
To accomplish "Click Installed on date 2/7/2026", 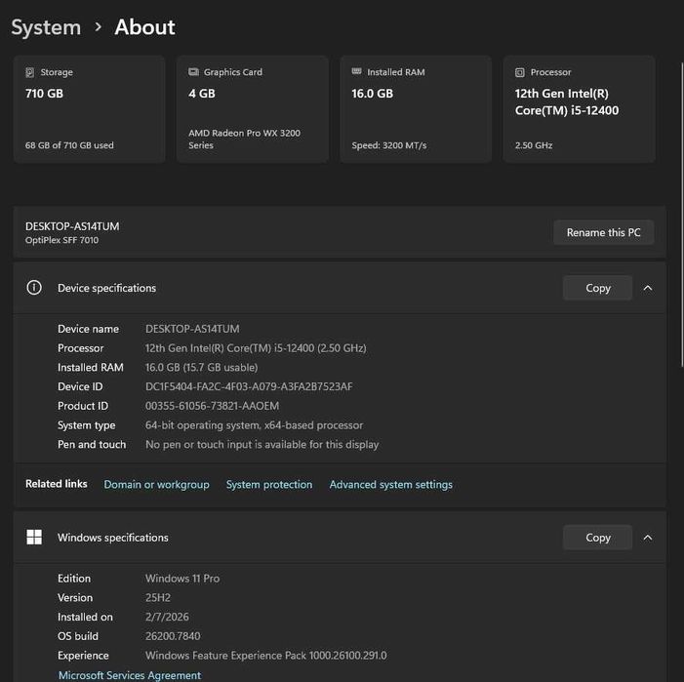I will pos(167,617).
